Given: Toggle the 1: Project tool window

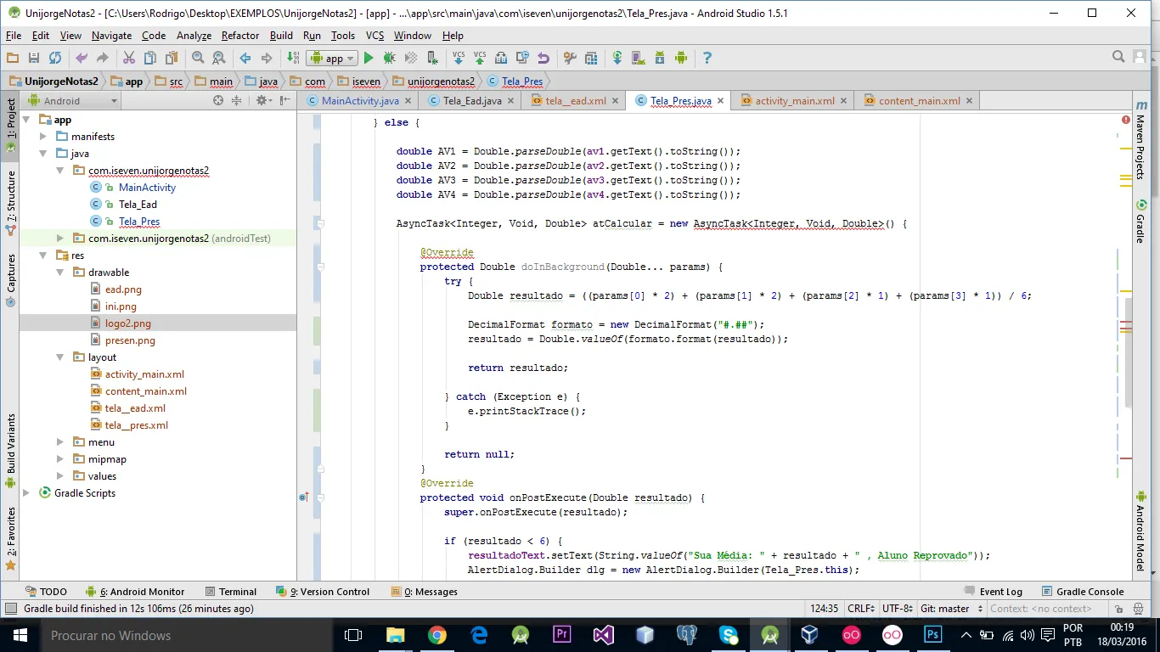Looking at the screenshot, I should (x=10, y=119).
